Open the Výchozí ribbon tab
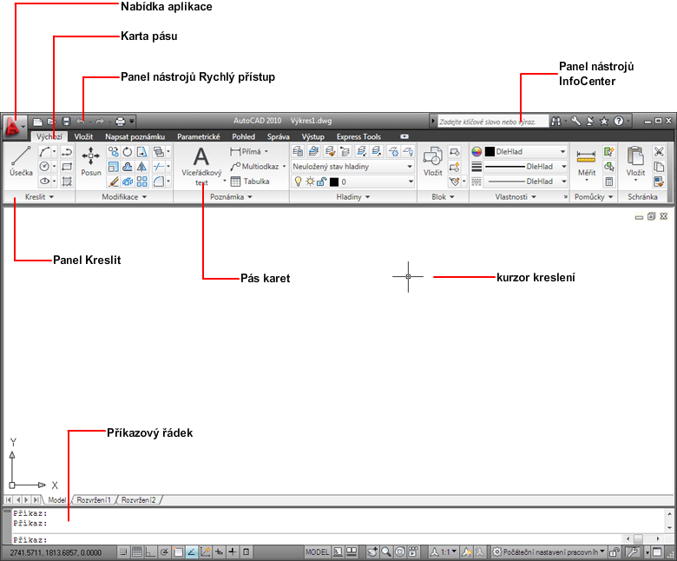The width and height of the screenshot is (677, 561). tap(49, 137)
